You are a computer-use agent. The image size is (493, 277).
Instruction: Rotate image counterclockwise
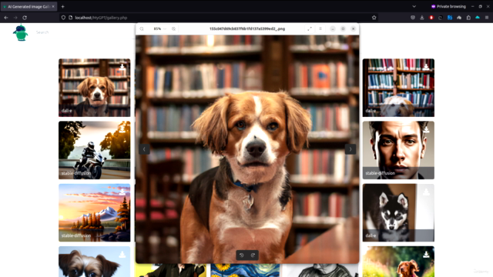tap(242, 255)
